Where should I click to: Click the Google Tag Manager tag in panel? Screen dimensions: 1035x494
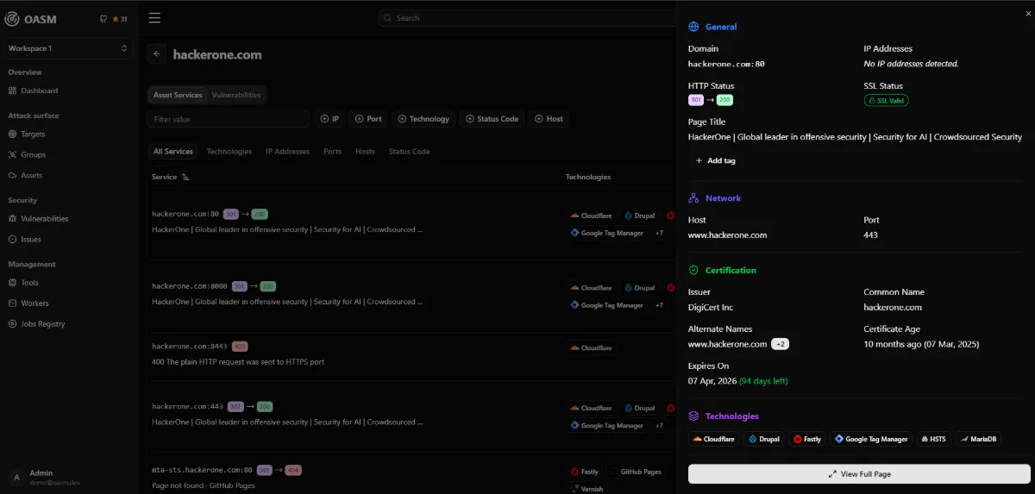coord(871,439)
